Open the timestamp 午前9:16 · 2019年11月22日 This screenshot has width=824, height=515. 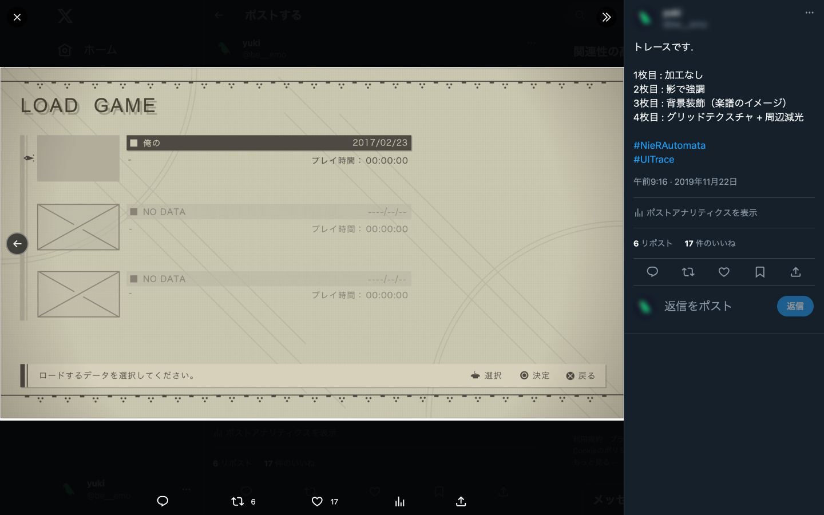[x=685, y=182]
